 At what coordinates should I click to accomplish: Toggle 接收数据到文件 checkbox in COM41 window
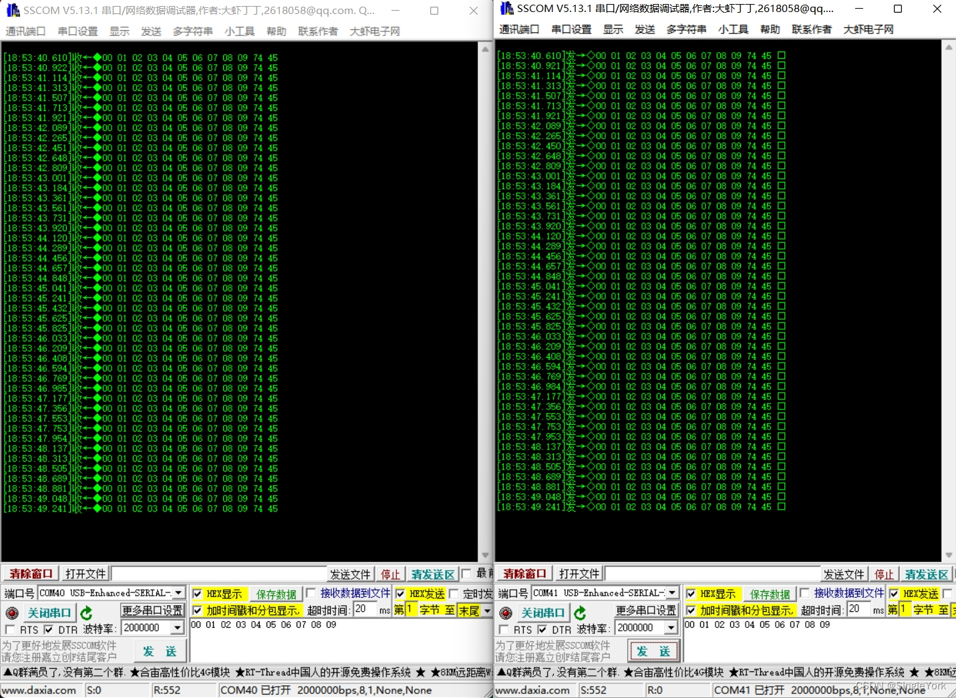click(x=804, y=593)
